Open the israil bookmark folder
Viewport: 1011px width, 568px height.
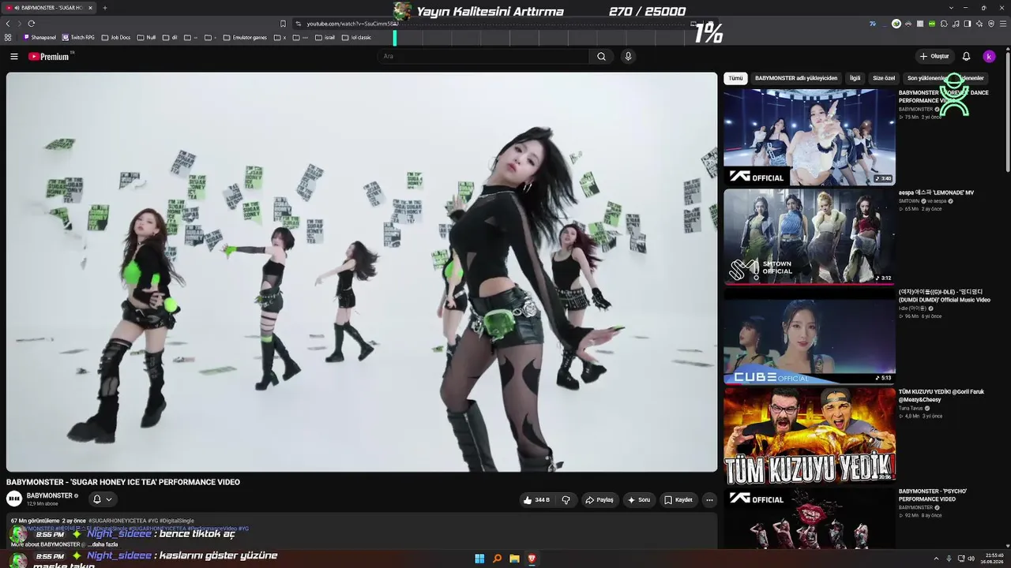tap(325, 37)
